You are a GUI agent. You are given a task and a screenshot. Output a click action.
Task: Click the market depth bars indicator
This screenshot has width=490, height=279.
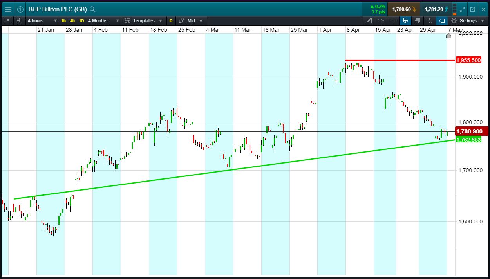click(x=454, y=9)
